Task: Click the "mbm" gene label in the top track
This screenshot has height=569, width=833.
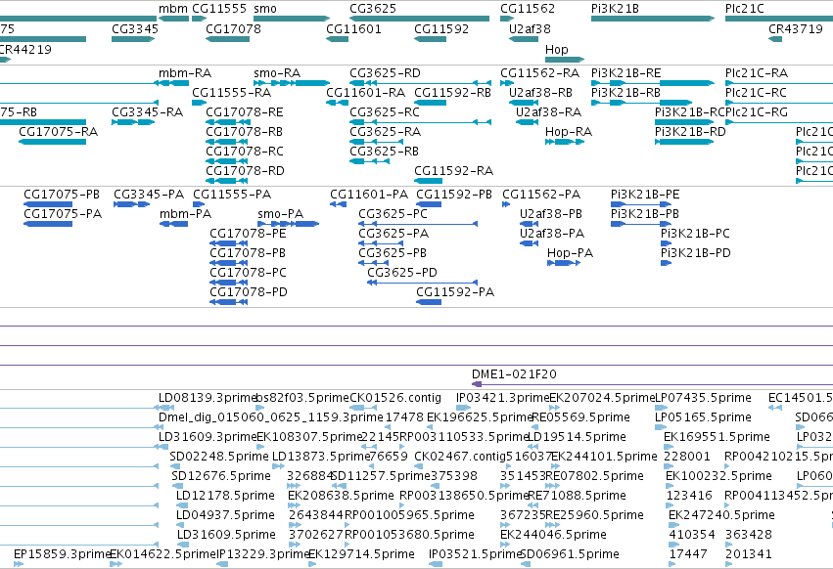Action: pos(173,9)
